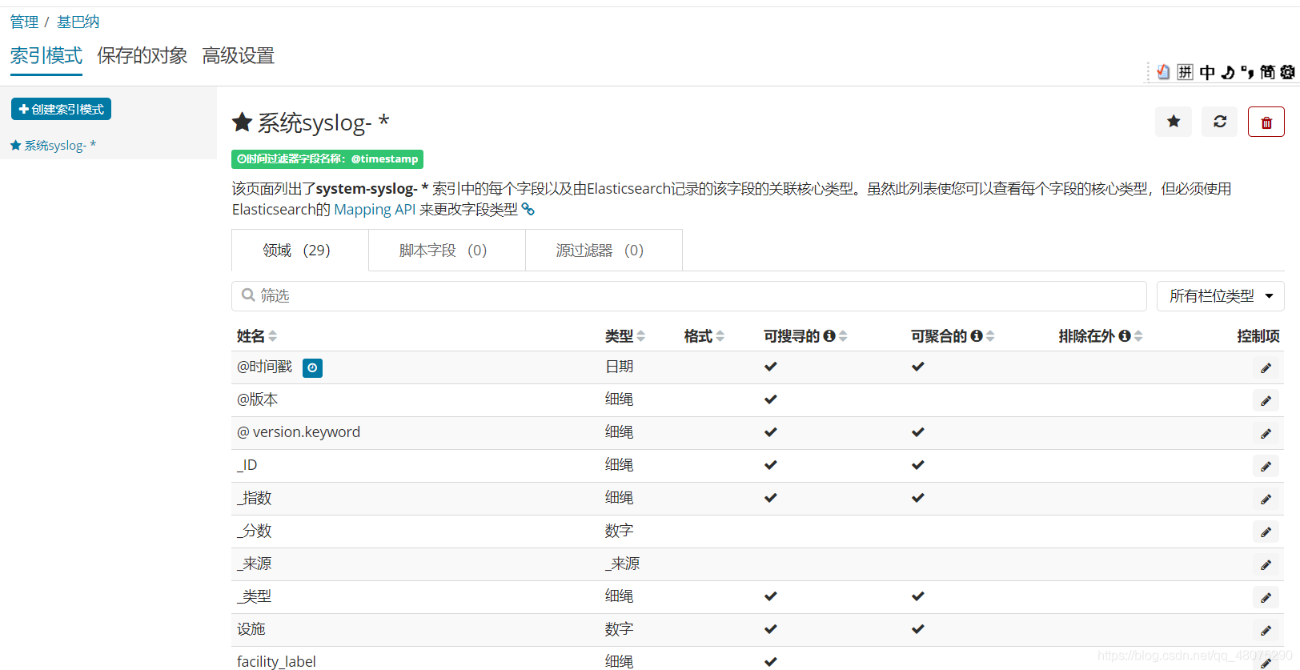1300x670 pixels.
Task: Open the Mapping API link
Action: pyautogui.click(x=375, y=210)
